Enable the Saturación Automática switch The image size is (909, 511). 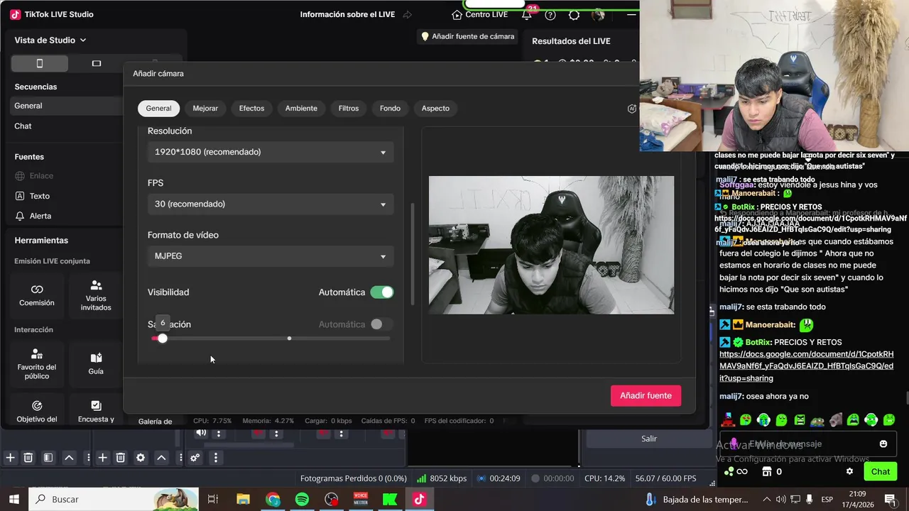pos(382,324)
